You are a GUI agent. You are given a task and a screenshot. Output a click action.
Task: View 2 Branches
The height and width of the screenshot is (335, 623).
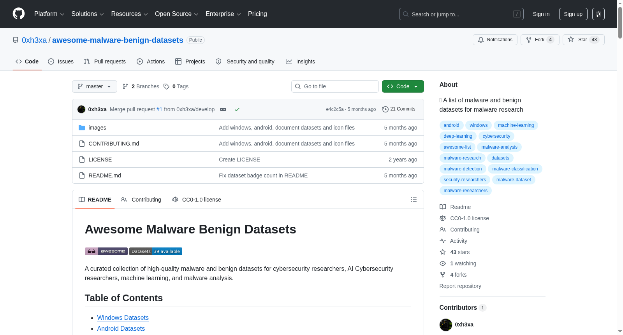(x=141, y=86)
